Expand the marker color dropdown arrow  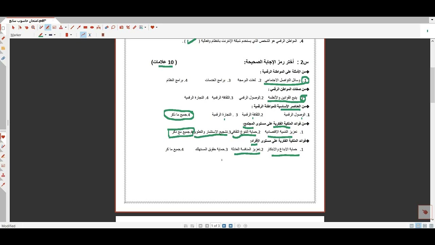[45, 35]
